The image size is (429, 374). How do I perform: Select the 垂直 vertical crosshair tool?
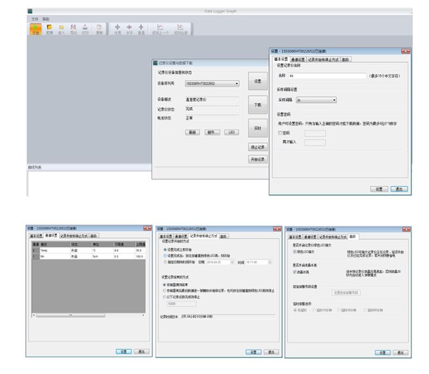point(141,28)
